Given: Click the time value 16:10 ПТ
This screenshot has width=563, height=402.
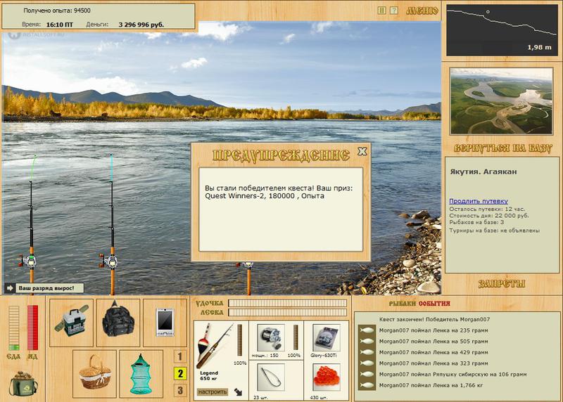Looking at the screenshot, I should pos(60,25).
